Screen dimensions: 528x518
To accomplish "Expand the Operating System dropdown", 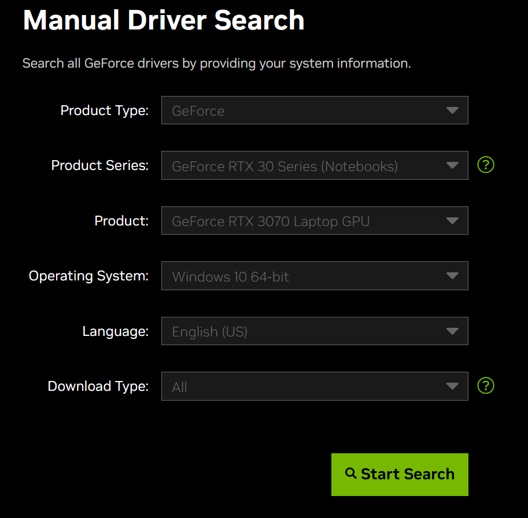I will click(x=315, y=276).
